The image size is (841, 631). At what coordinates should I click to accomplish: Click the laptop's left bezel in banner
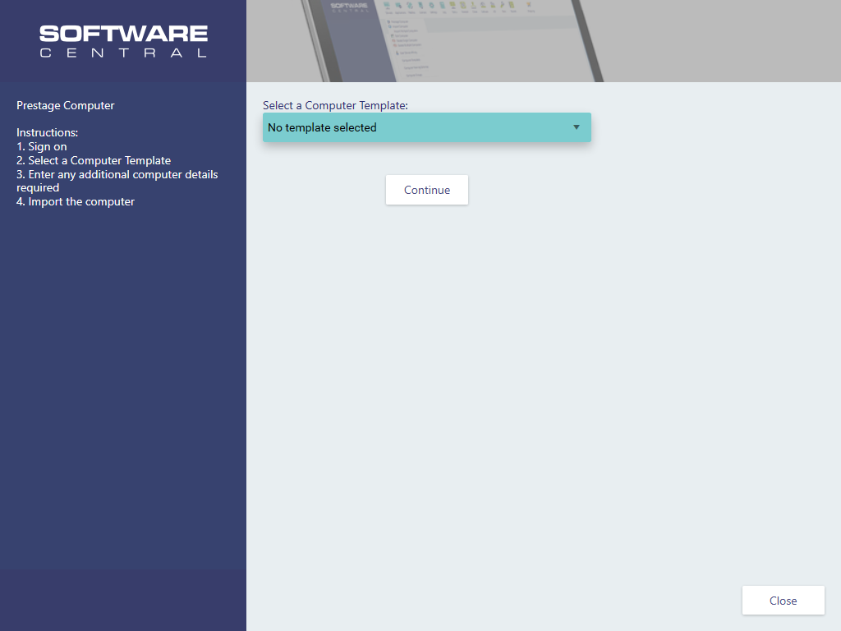pyautogui.click(x=314, y=41)
